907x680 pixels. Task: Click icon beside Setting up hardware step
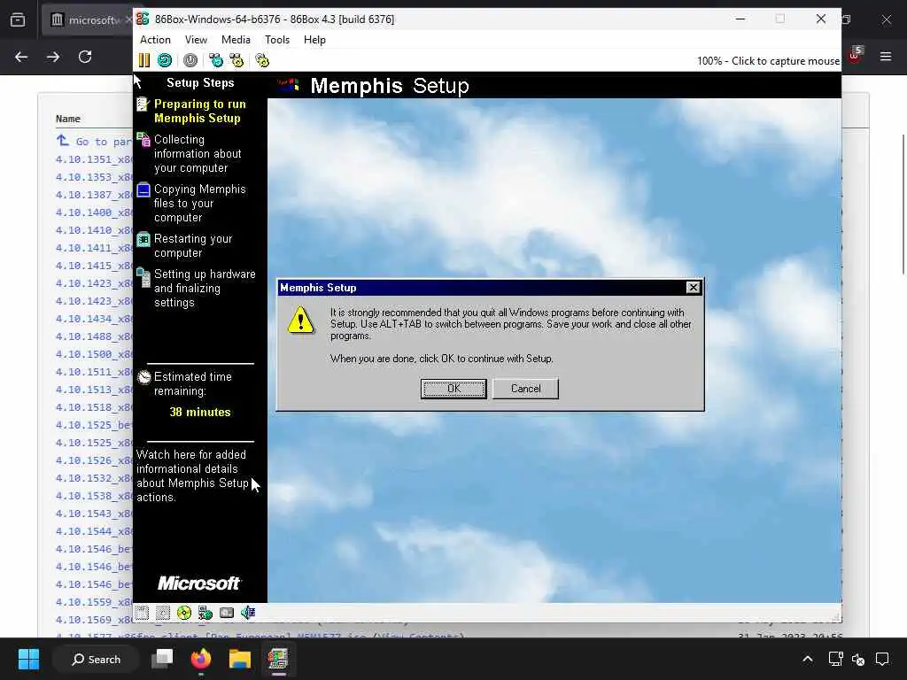click(143, 276)
